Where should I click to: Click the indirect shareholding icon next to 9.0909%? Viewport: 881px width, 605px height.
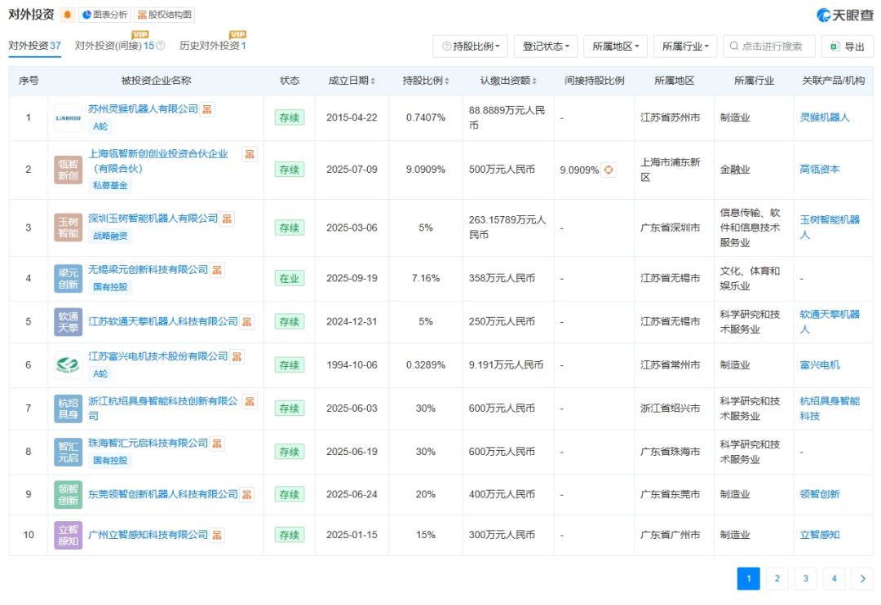(x=609, y=170)
